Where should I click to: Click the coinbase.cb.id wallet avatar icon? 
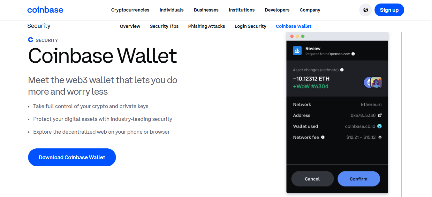379,126
